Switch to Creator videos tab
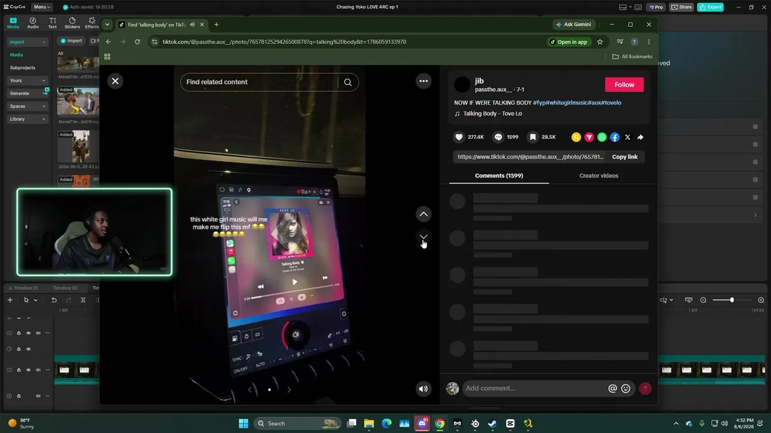Viewport: 771px width, 433px height. 599,176
